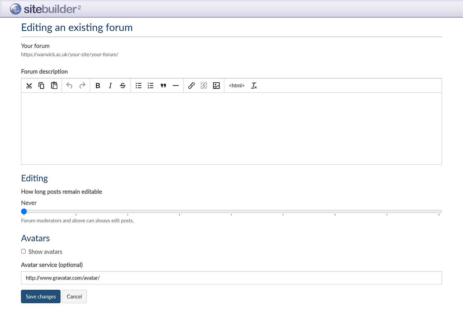The width and height of the screenshot is (463, 318).
Task: Toggle bold formatting
Action: 98,86
